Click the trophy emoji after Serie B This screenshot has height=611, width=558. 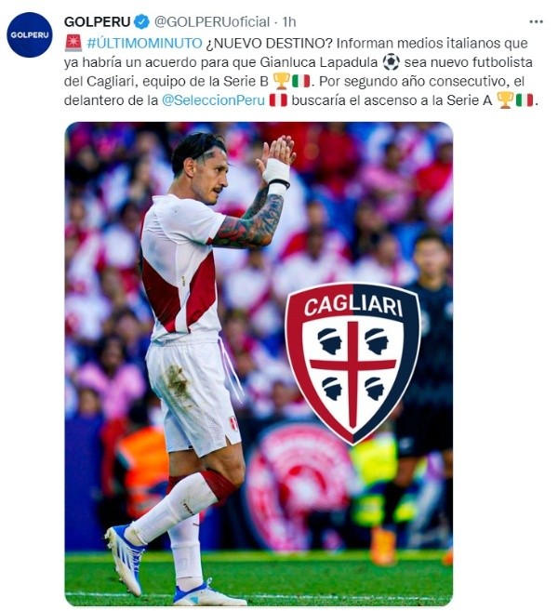281,81
